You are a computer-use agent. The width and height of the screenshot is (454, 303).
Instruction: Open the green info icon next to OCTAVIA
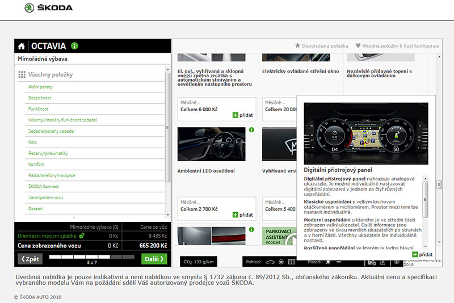click(74, 46)
